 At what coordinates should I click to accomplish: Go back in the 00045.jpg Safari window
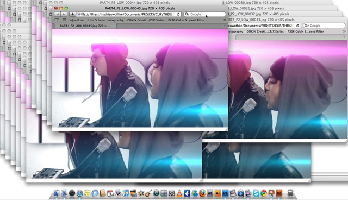[x=58, y=14]
